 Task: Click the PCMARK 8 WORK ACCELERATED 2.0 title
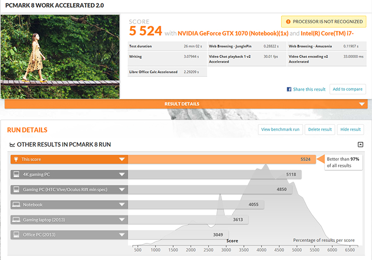[x=55, y=5]
